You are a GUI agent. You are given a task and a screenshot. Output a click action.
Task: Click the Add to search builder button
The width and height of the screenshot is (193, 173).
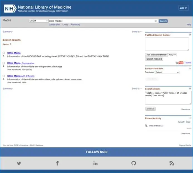coord(156,55)
